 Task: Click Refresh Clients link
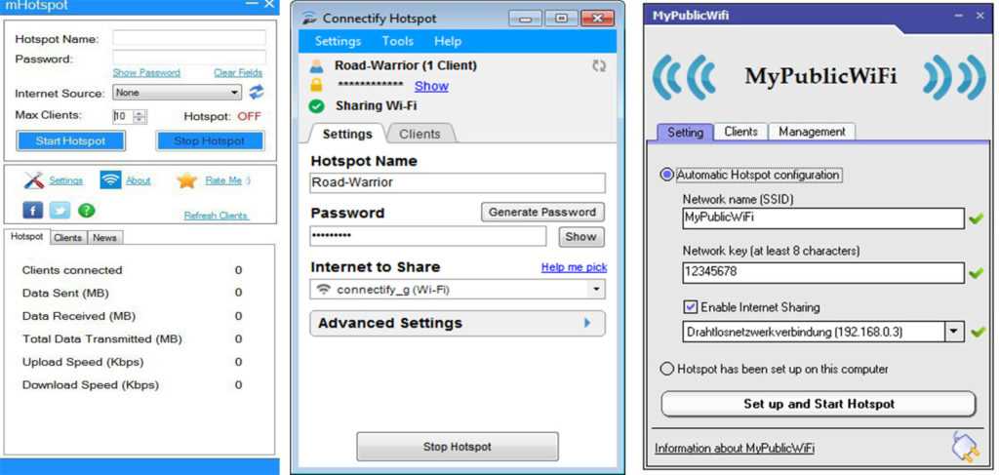click(x=216, y=216)
